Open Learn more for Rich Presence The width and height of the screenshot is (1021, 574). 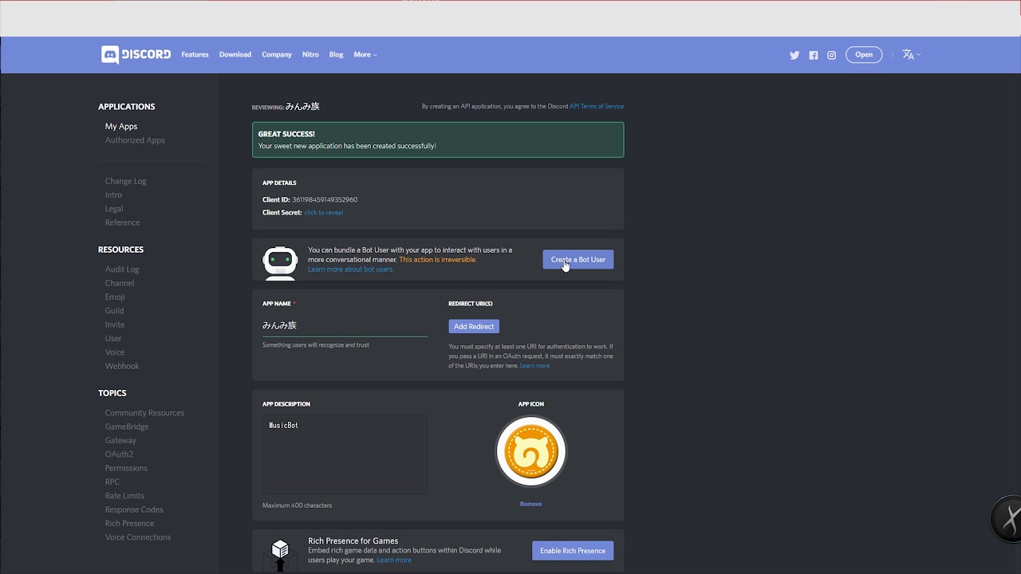click(x=394, y=560)
